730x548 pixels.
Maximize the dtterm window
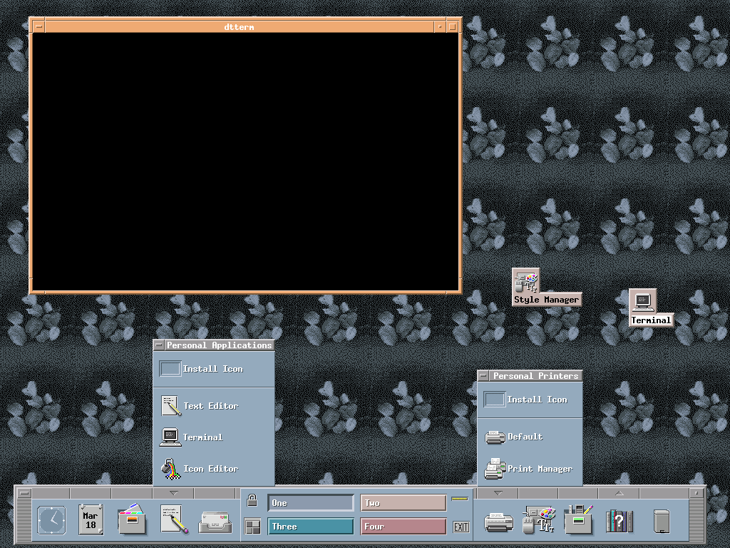tap(451, 26)
